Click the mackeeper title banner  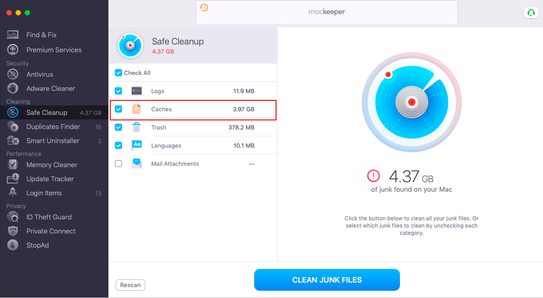click(x=327, y=13)
